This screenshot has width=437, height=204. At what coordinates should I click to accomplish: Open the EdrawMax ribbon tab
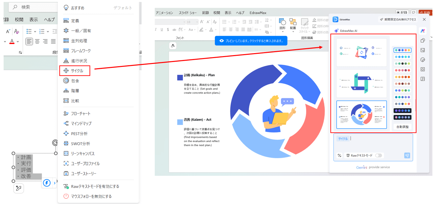[x=258, y=13]
